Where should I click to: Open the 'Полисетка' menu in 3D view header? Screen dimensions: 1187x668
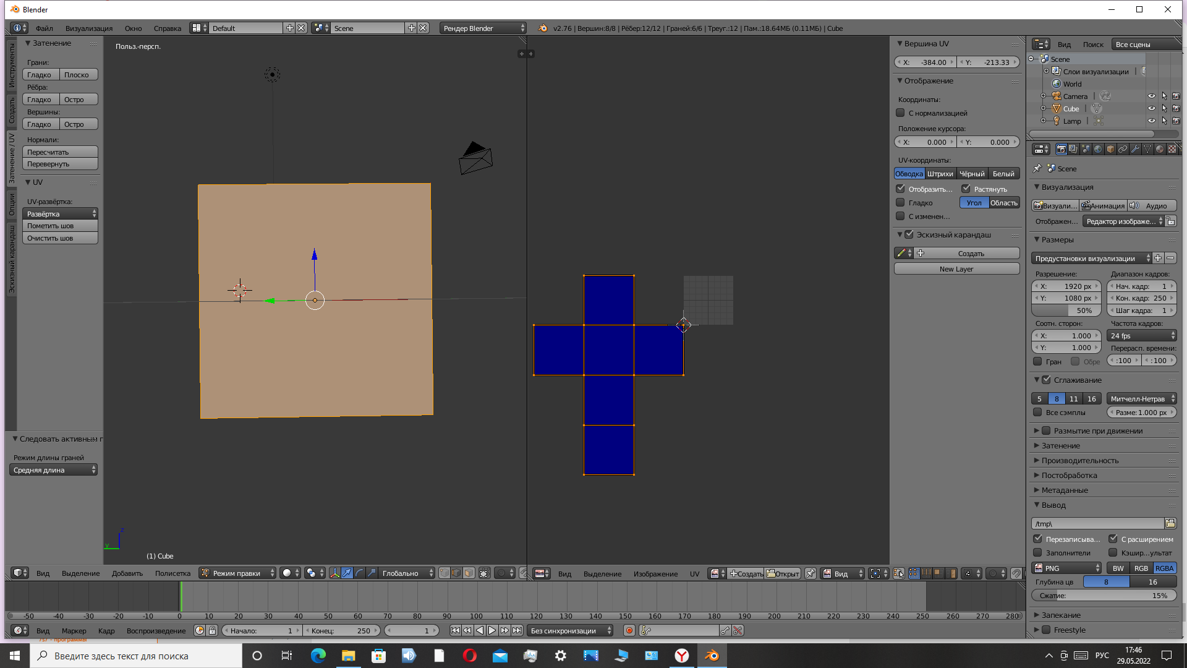(172, 573)
